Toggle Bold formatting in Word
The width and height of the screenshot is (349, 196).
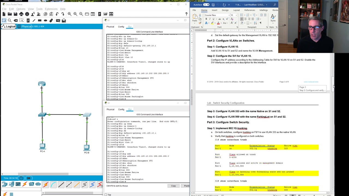pyautogui.click(x=206, y=19)
